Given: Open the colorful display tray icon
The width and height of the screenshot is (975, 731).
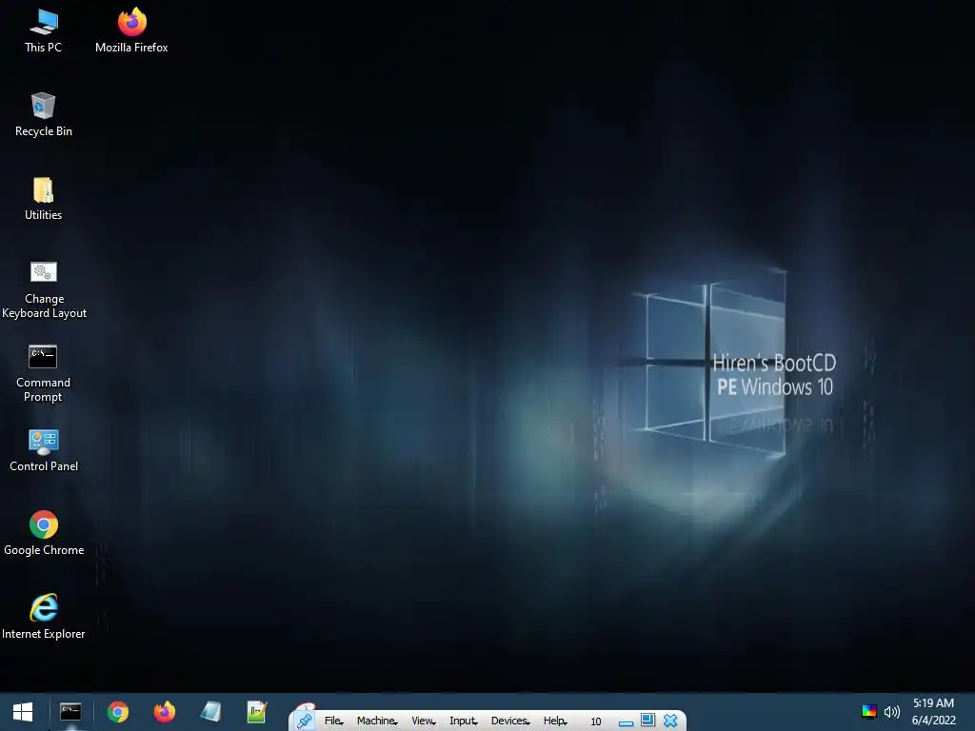Looking at the screenshot, I should click(869, 712).
